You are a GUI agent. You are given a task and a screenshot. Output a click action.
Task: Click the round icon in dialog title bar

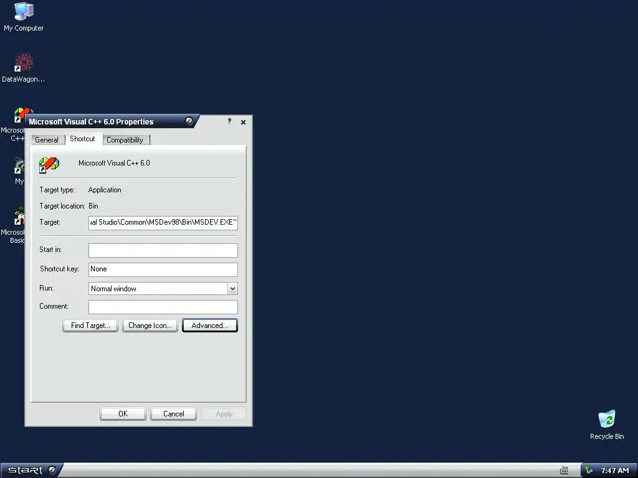pyautogui.click(x=189, y=121)
